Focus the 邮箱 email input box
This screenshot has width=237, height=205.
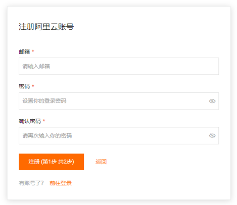[x=119, y=66]
